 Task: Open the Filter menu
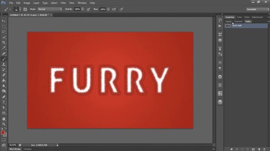click(63, 3)
